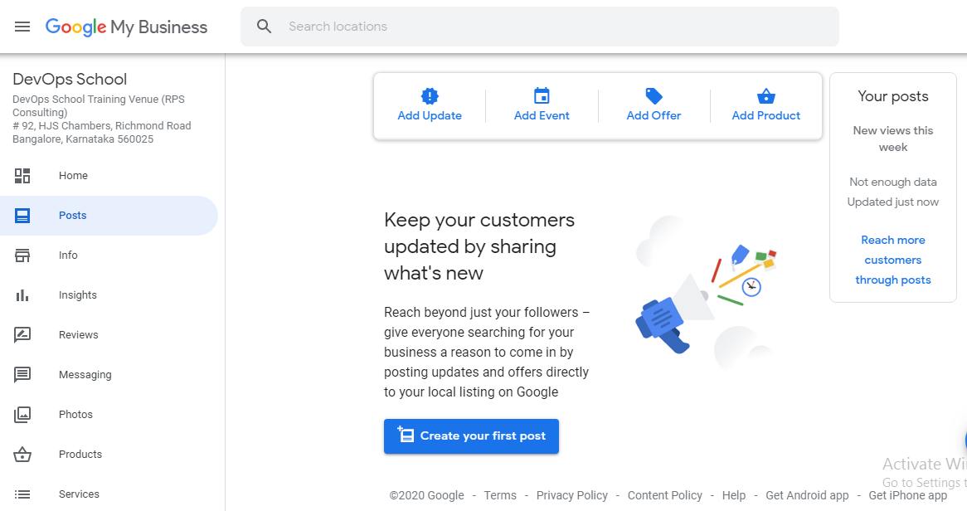Open the hamburger main menu
The width and height of the screenshot is (967, 511).
tap(22, 27)
